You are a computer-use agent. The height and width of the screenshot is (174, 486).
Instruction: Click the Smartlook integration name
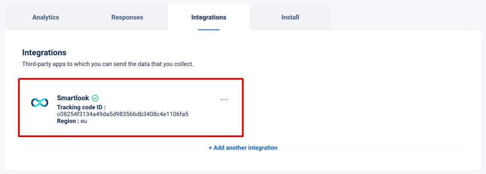73,98
